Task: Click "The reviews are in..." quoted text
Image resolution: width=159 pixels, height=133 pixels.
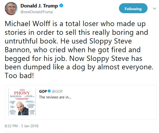Action: point(55,97)
